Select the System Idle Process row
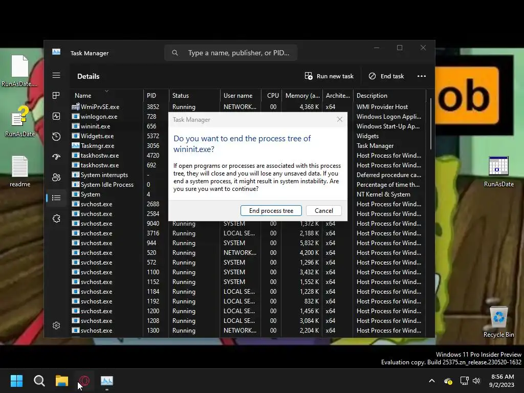 [x=119, y=184]
